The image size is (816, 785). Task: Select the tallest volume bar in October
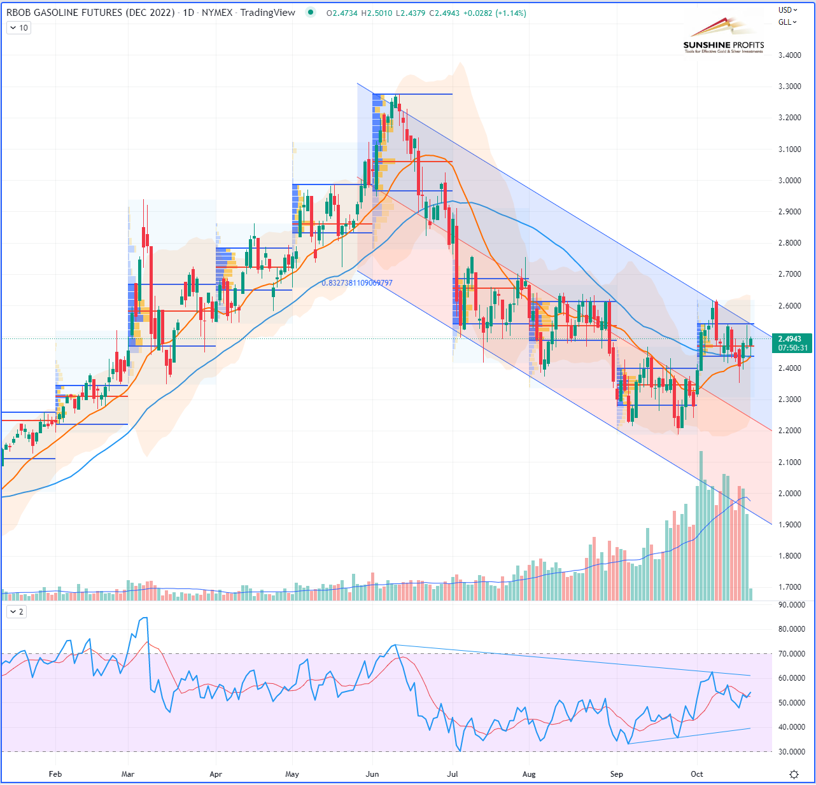point(701,525)
